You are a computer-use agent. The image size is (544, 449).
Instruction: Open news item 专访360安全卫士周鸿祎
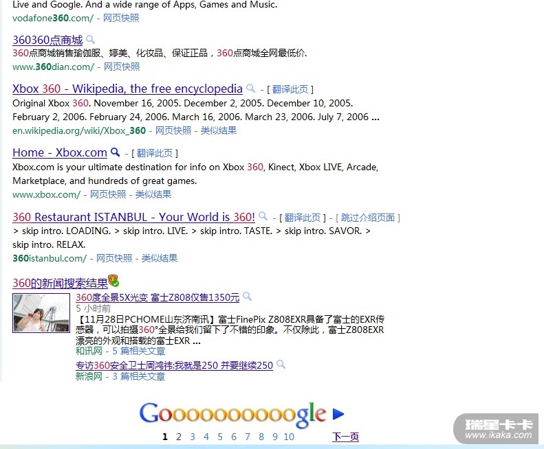click(x=174, y=365)
